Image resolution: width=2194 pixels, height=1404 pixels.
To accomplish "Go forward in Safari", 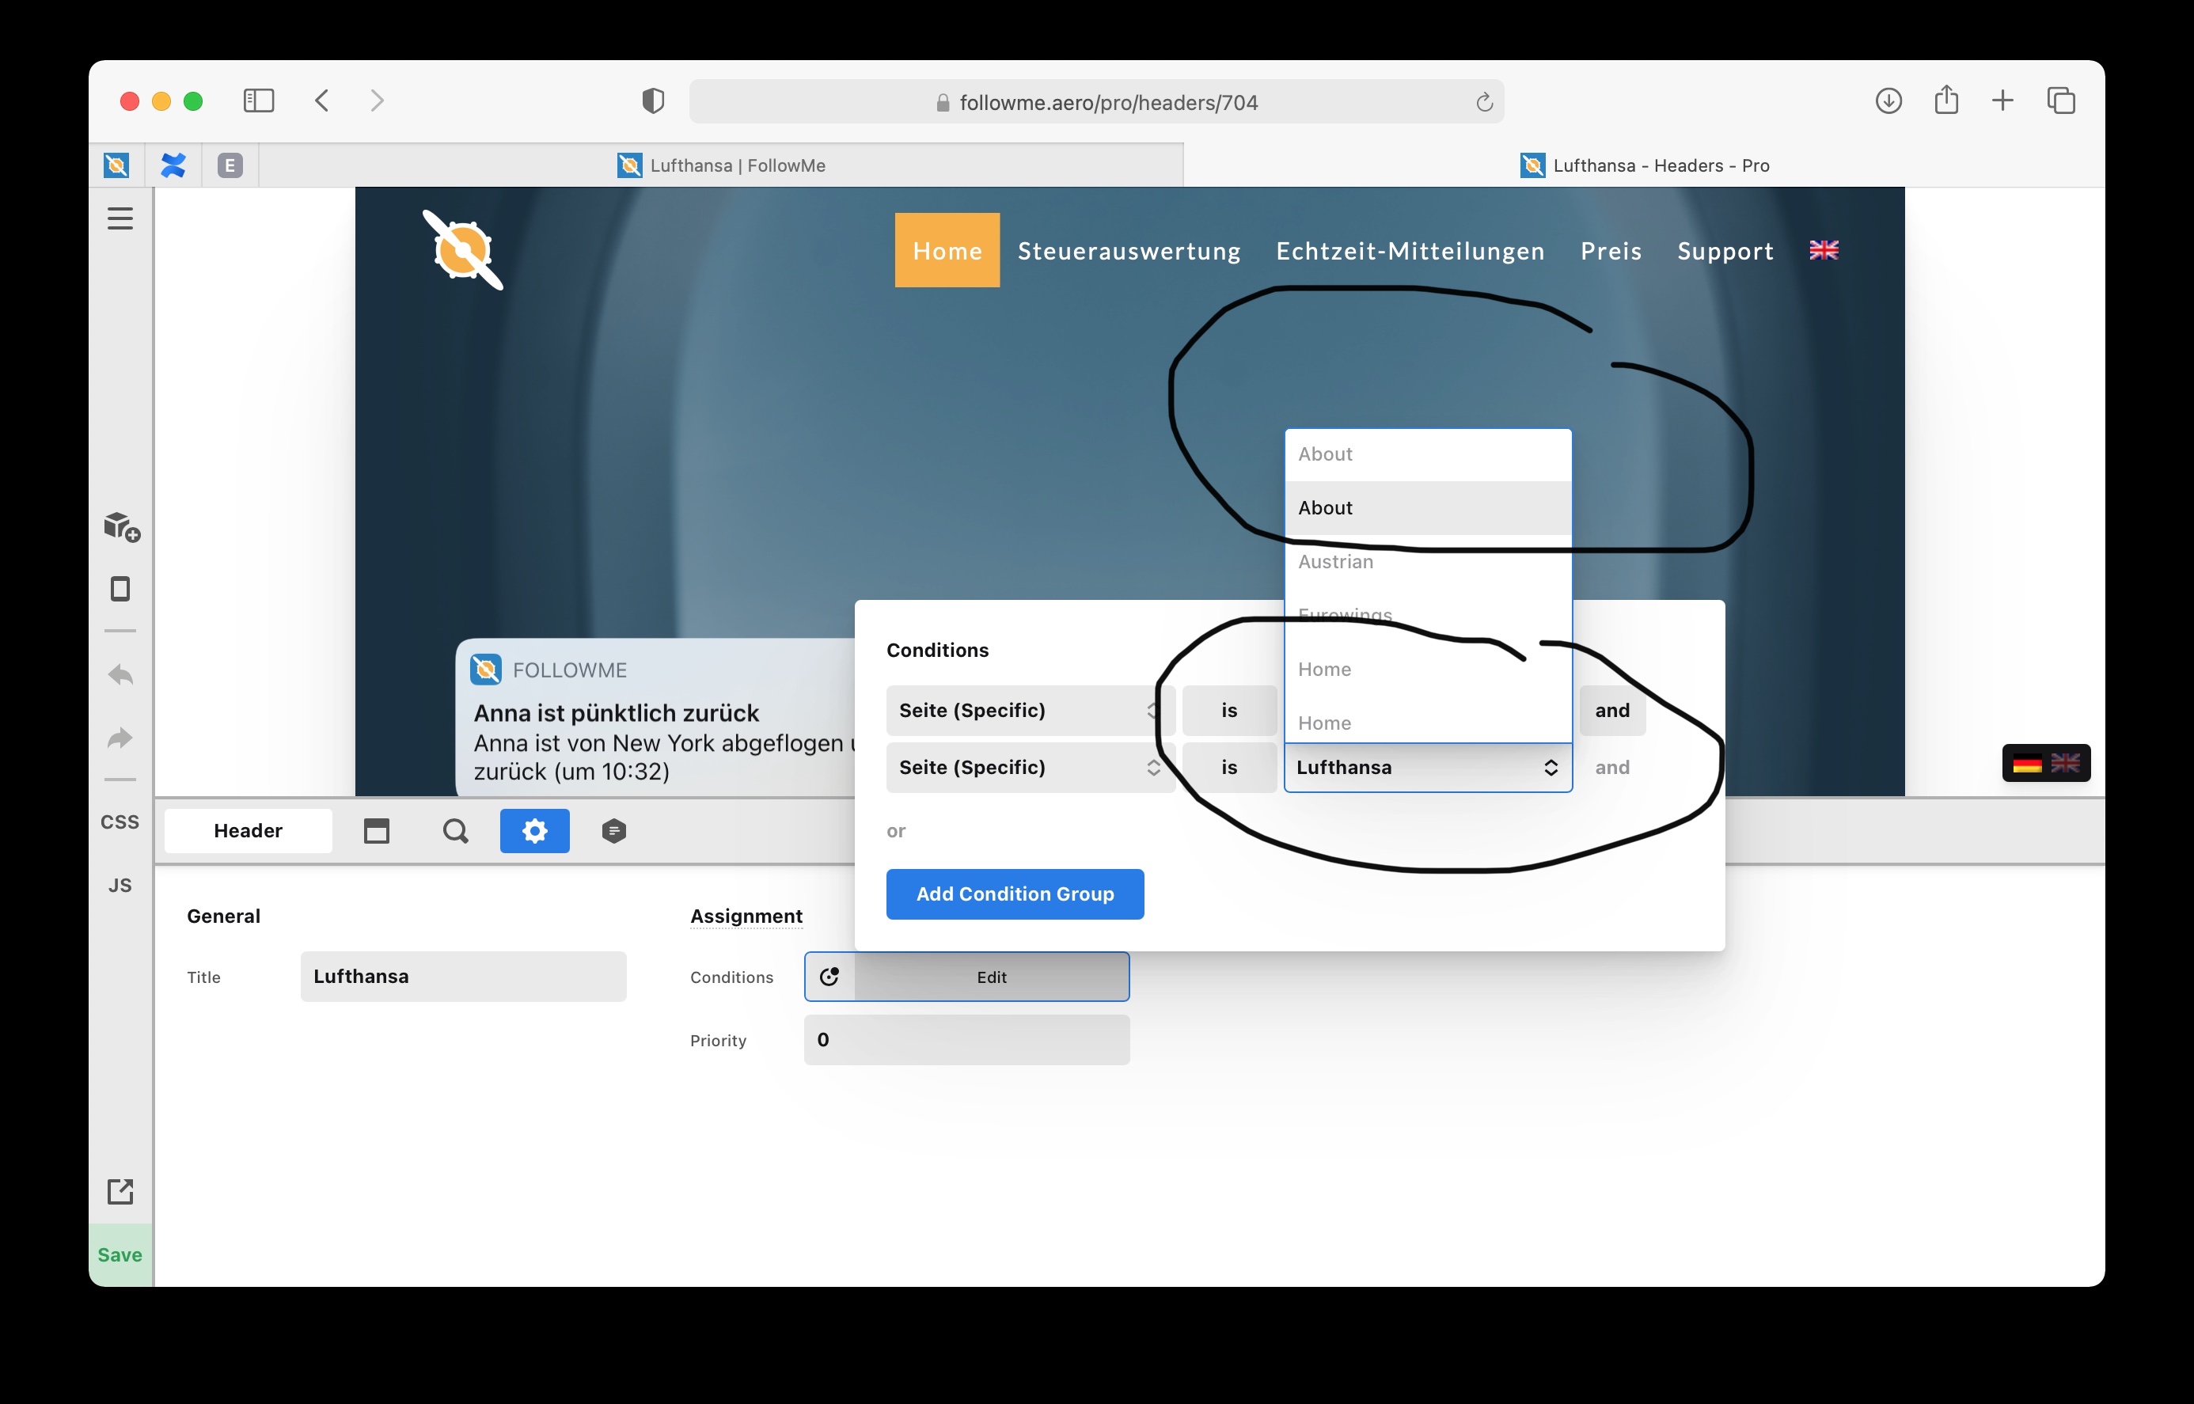I will (x=378, y=101).
